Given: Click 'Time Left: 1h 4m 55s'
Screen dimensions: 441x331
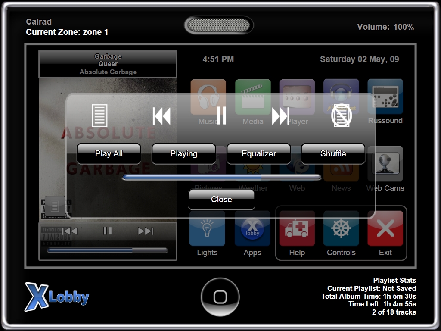Looking at the screenshot, I should (382, 304).
